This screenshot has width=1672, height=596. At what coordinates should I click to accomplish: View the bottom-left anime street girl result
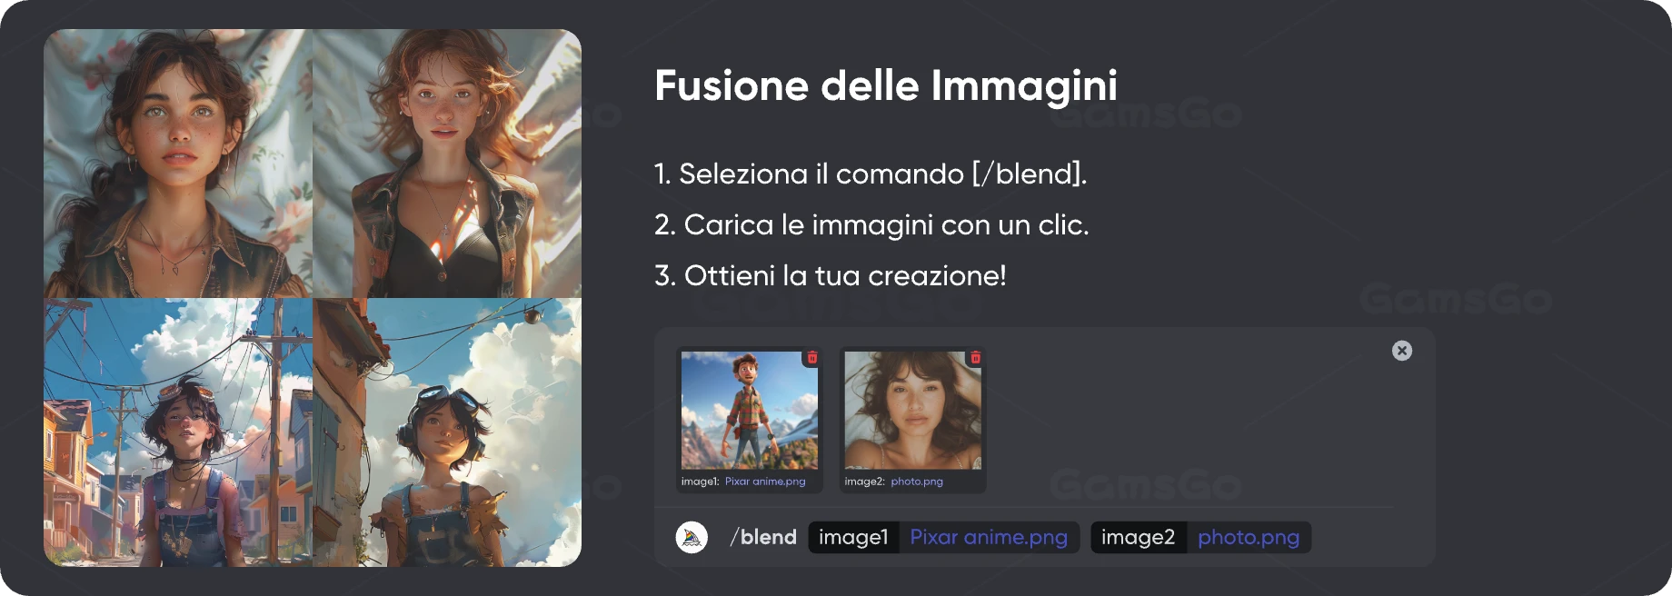coord(178,432)
